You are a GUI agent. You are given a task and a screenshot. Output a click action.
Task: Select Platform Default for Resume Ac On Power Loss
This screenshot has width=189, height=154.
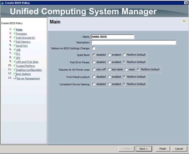point(138,69)
